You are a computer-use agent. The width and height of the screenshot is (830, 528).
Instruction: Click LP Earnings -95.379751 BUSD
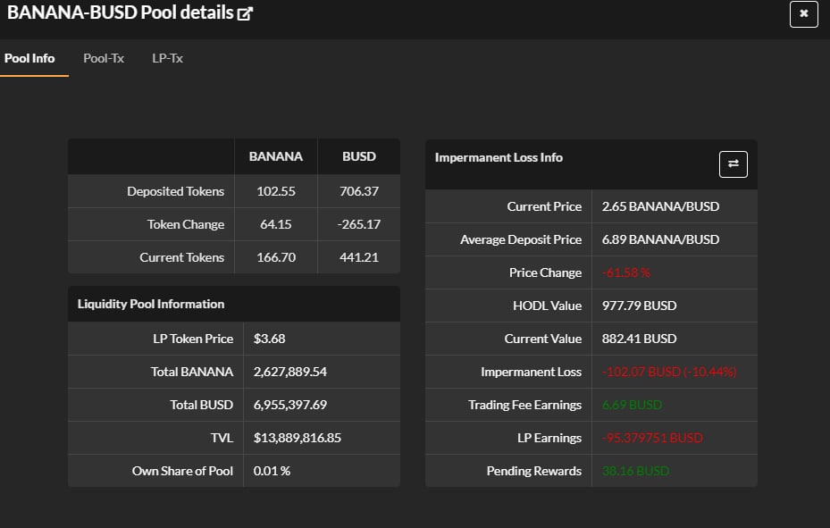tap(652, 438)
